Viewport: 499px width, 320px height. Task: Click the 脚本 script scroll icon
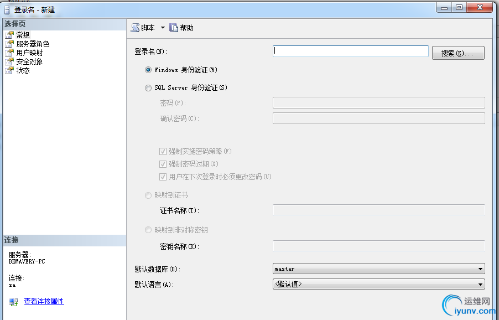[x=135, y=28]
